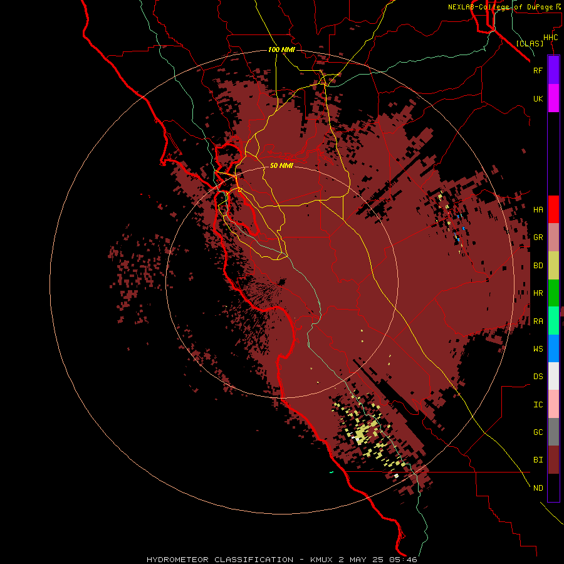Click the 'KMUX' radar site identifier
Screen dimensions: 564x564
pos(321,560)
